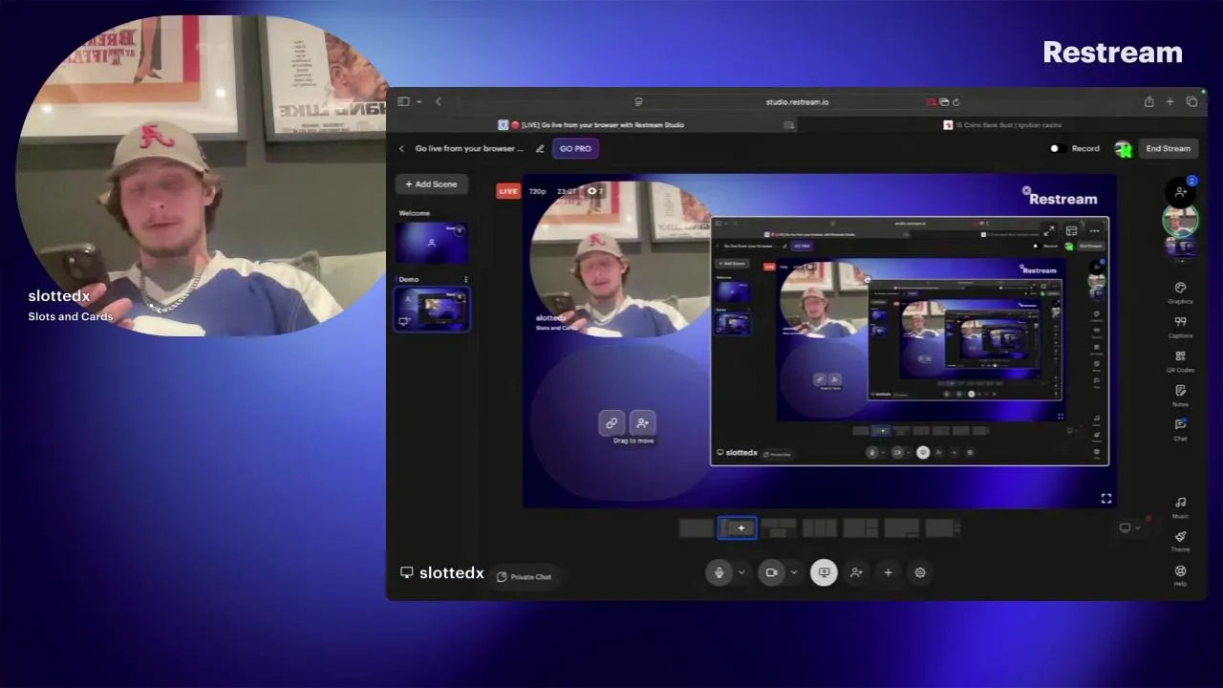
Task: Open the Graphics panel in sidebar
Action: (1180, 292)
